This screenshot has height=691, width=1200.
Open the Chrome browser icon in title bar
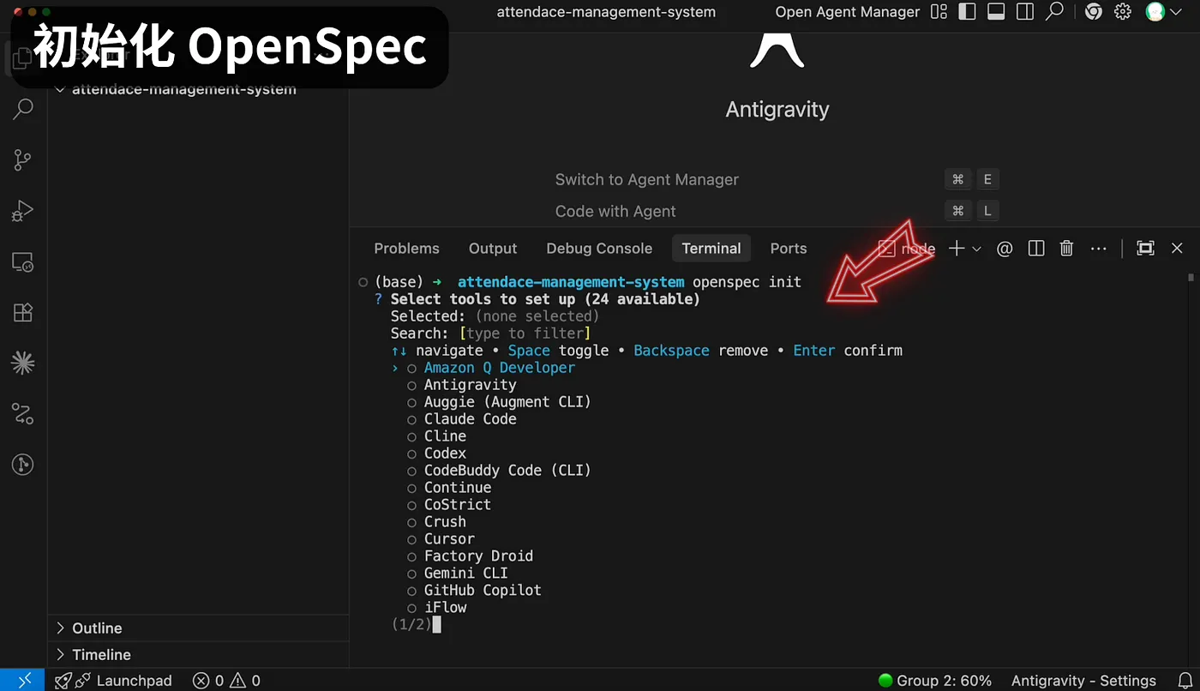tap(1093, 12)
